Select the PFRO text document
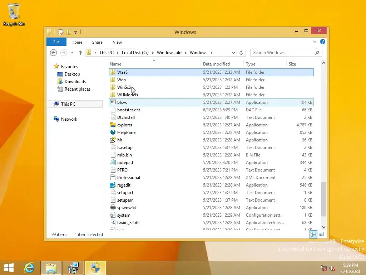The image size is (366, 275). pos(211,170)
